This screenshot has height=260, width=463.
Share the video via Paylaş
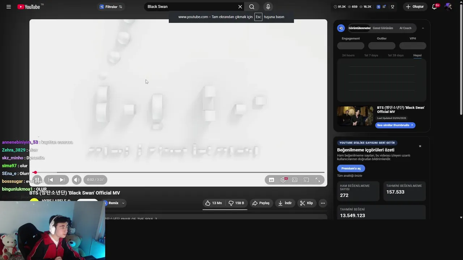[261, 203]
